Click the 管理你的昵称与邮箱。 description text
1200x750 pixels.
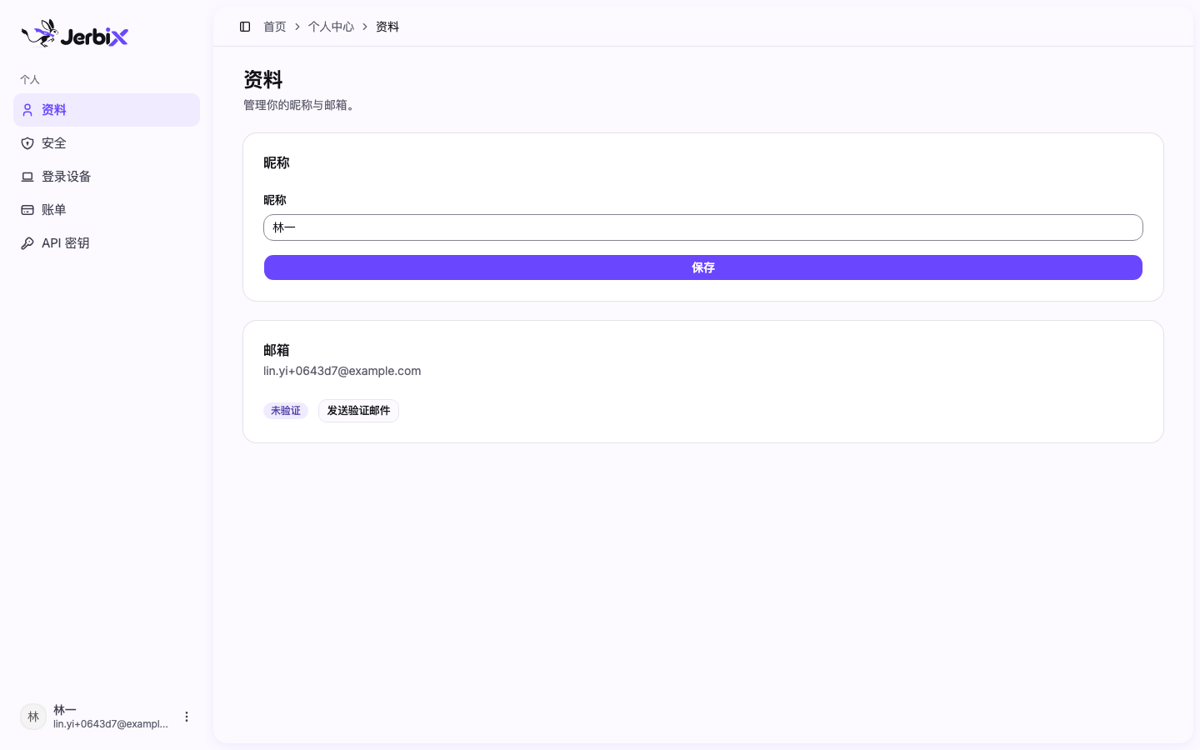[x=302, y=105]
